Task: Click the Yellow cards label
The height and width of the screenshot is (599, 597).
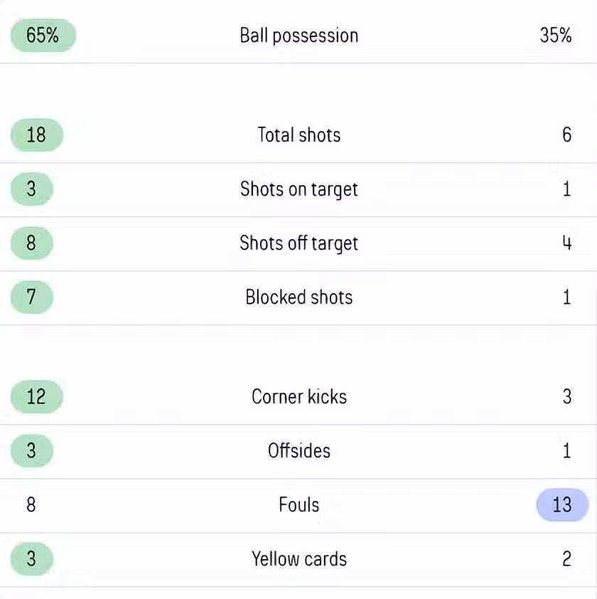Action: [x=298, y=559]
